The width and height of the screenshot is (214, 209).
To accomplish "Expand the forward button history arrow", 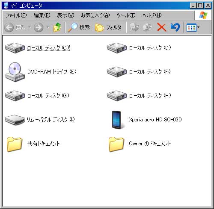I will [x=48, y=27].
